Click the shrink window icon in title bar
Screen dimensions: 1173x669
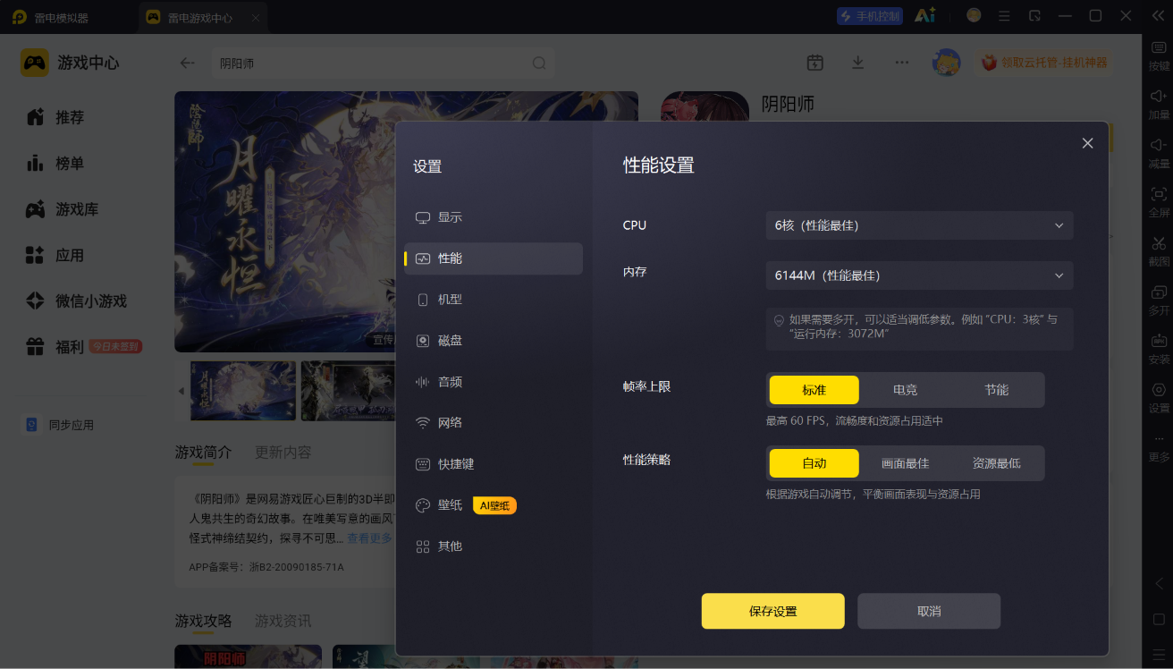click(1034, 16)
